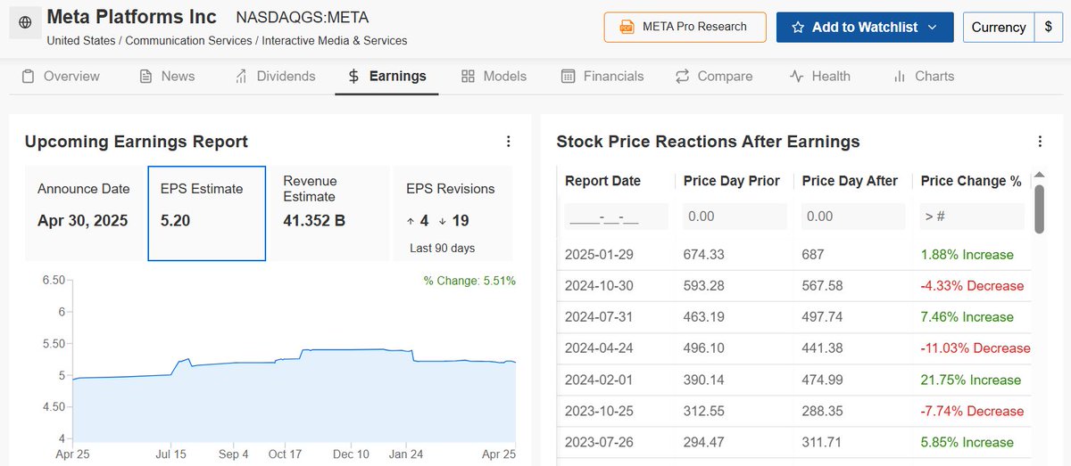
Task: Click the star icon on Add to Watchlist
Action: 798,28
